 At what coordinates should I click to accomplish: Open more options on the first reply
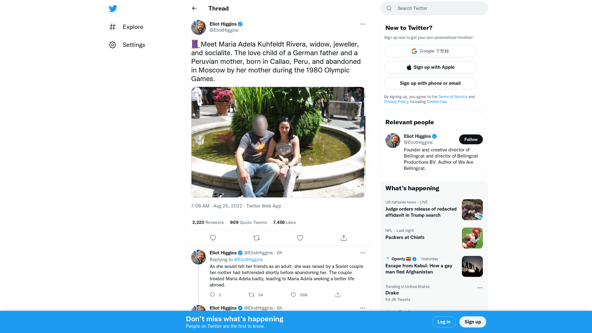tap(363, 253)
